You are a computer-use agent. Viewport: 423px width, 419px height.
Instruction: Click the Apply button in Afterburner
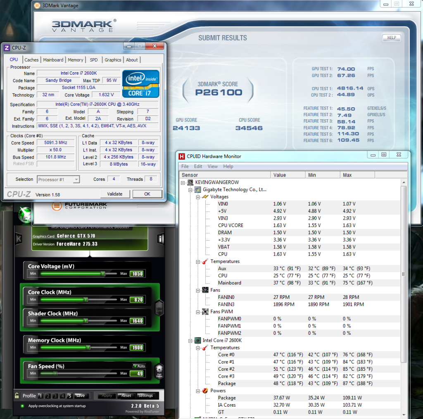(x=107, y=395)
